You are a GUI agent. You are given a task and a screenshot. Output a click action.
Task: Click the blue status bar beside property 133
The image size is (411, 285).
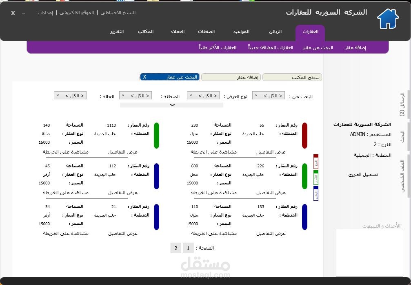(x=304, y=217)
